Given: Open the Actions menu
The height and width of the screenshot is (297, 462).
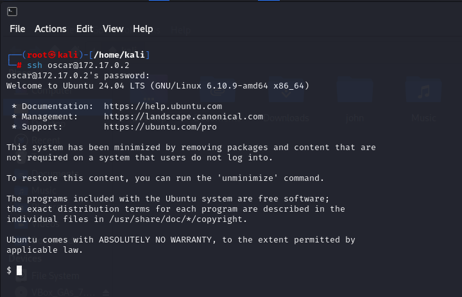Looking at the screenshot, I should click(51, 29).
